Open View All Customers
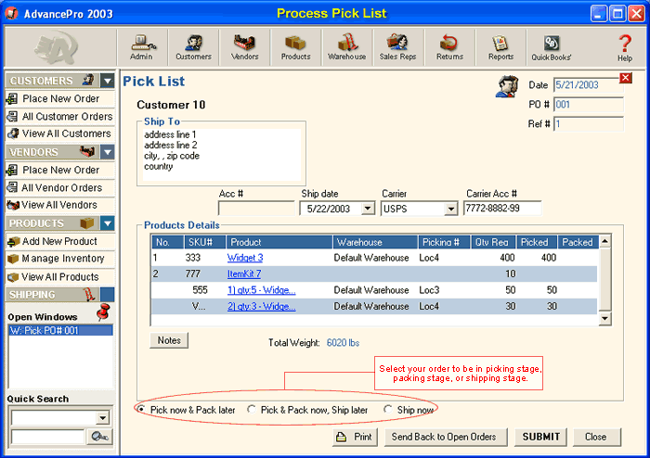This screenshot has height=458, width=650. 59,134
